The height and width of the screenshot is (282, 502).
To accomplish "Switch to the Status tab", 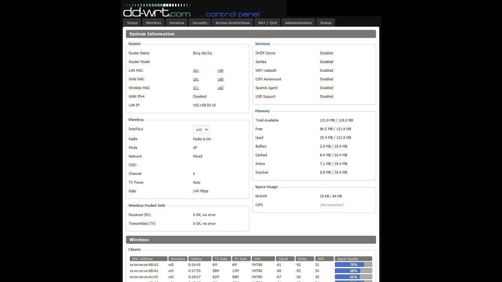I will [326, 23].
